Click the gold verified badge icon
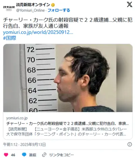135x158 pixels. pos(53,5)
